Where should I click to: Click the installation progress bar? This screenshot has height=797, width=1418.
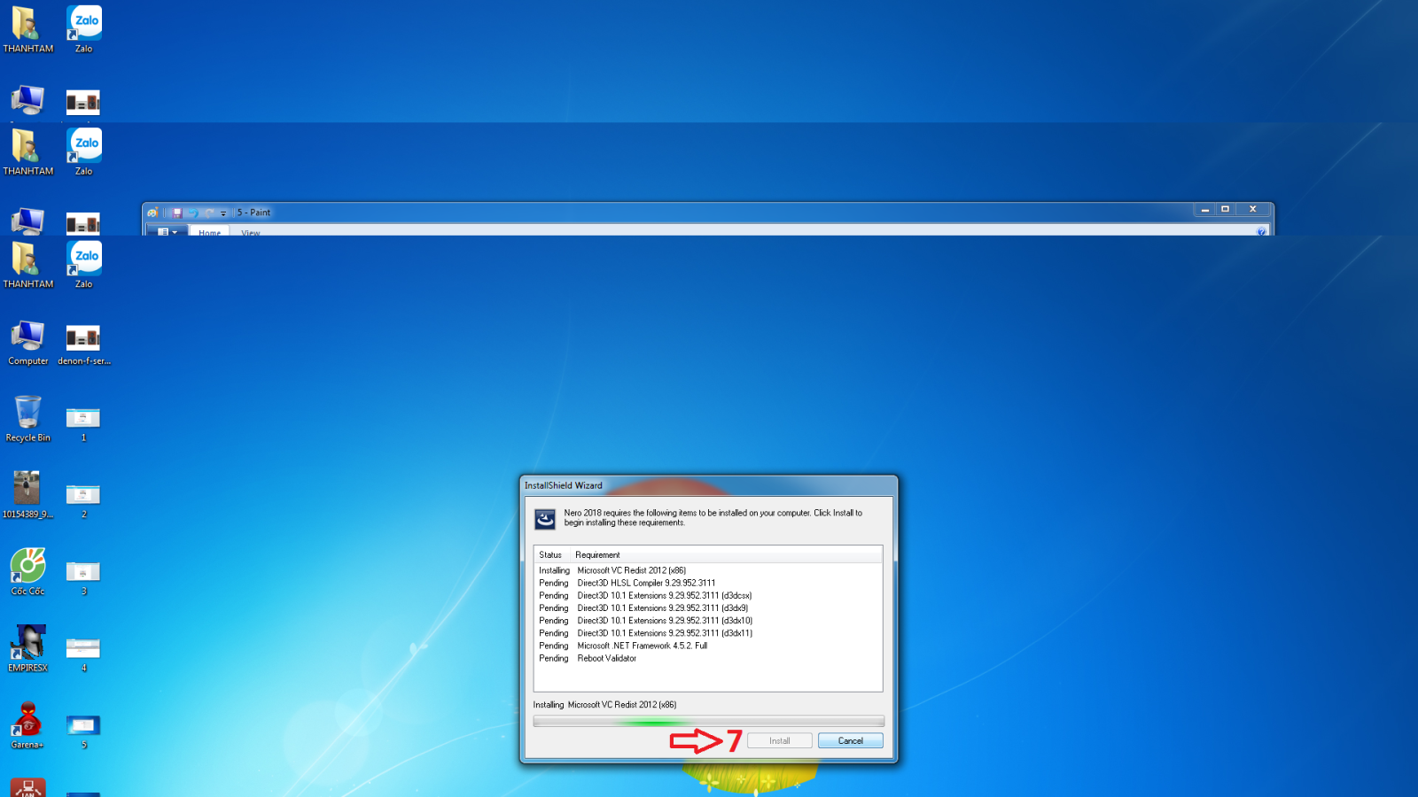click(x=708, y=722)
